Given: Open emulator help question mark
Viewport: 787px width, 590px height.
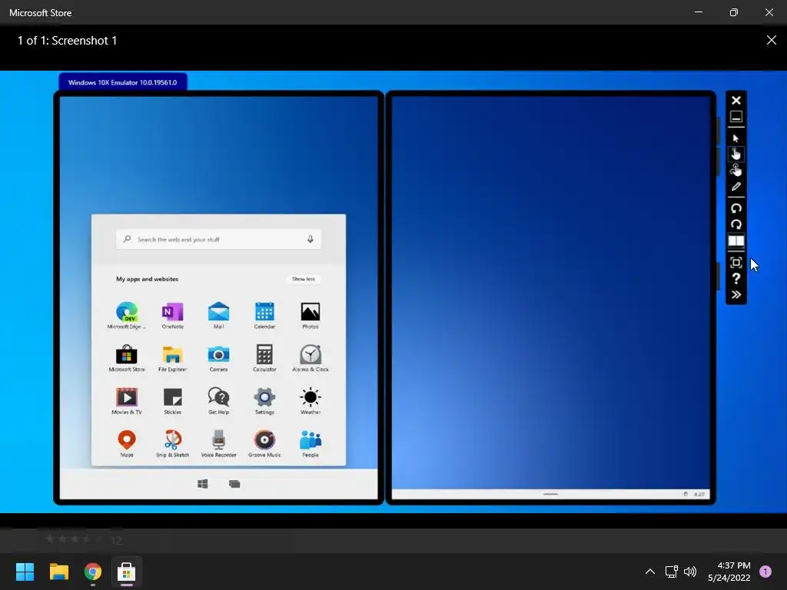Looking at the screenshot, I should click(x=736, y=278).
